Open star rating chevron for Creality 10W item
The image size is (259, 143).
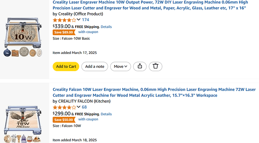point(78,19)
